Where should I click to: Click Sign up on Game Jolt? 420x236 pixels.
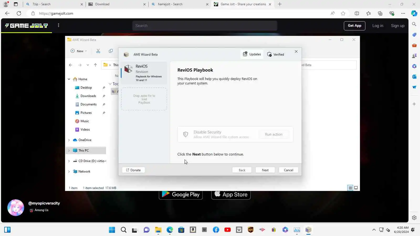398,26
